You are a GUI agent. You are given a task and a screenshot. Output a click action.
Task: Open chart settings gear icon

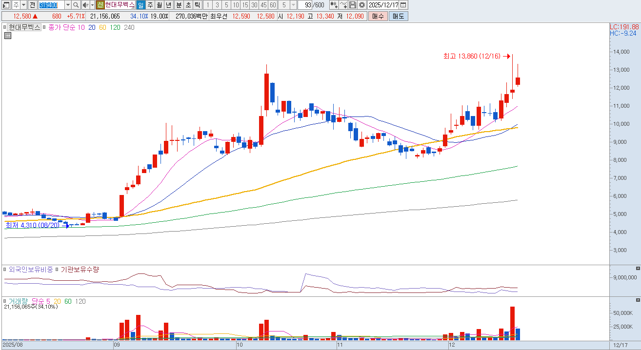coord(361,5)
